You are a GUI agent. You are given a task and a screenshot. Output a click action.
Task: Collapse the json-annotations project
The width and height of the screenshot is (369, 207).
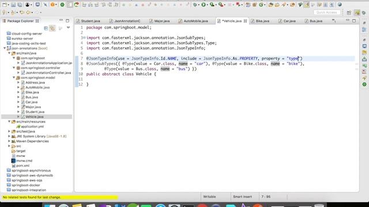(5, 48)
